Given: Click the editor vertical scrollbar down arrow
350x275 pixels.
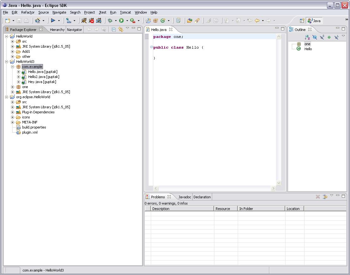Looking at the screenshot, I should click(x=279, y=183).
